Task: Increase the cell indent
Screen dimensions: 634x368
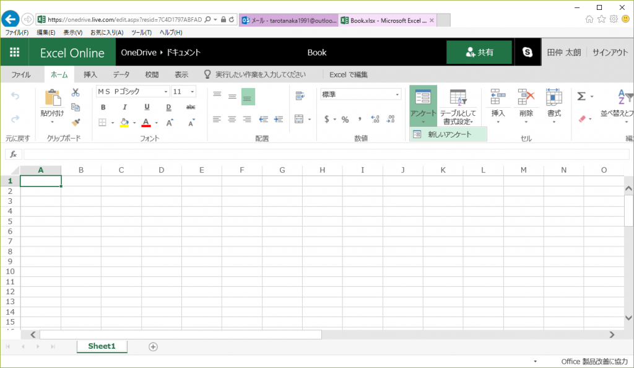Action: (279, 120)
